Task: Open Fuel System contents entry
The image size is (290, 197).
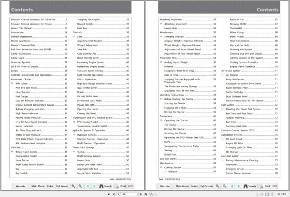Action: point(249,105)
